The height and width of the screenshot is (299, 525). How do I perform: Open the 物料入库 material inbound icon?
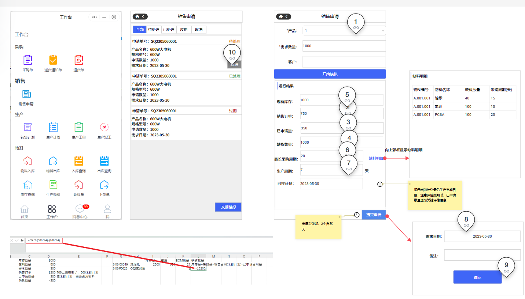click(27, 161)
